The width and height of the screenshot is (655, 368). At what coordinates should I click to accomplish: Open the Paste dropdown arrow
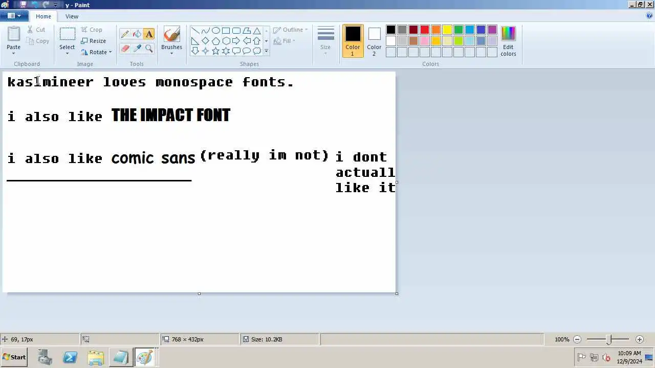pos(14,53)
